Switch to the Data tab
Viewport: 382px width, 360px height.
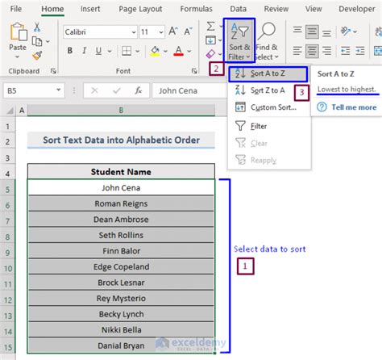click(239, 9)
